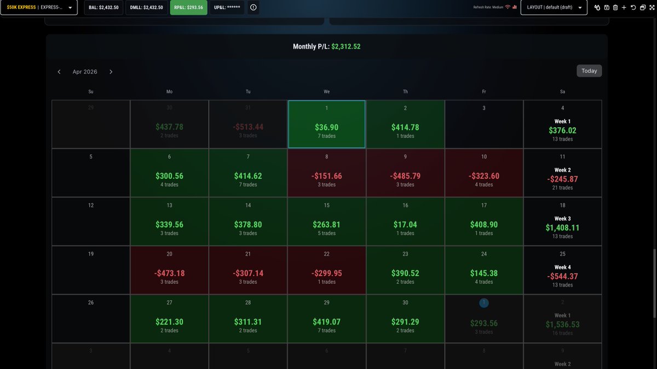657x369 pixels.
Task: Select April 1 cell showing $36.90
Action: tap(327, 124)
